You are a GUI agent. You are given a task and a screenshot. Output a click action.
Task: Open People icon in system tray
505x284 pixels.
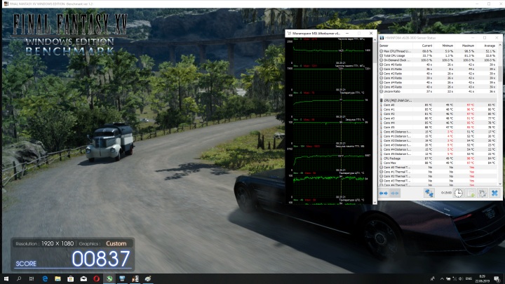pyautogui.click(x=433, y=279)
